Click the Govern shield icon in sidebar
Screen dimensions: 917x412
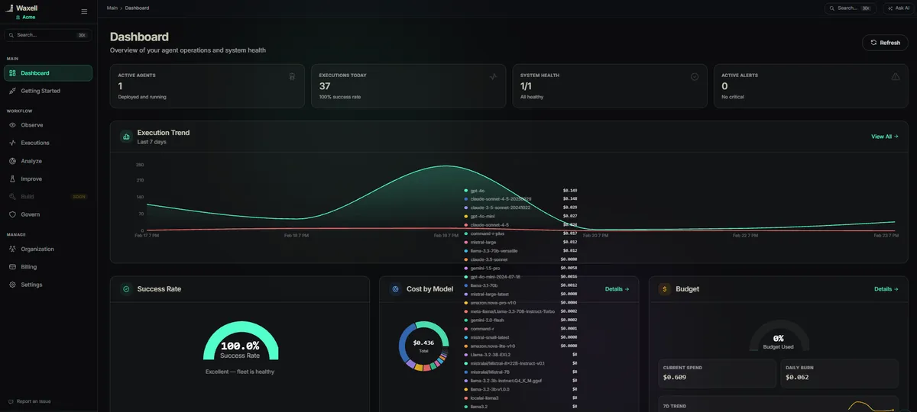click(12, 214)
